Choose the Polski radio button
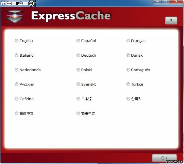This screenshot has height=164, width=184. 78,70
